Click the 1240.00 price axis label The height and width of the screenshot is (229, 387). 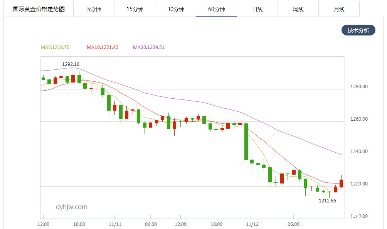[359, 152]
